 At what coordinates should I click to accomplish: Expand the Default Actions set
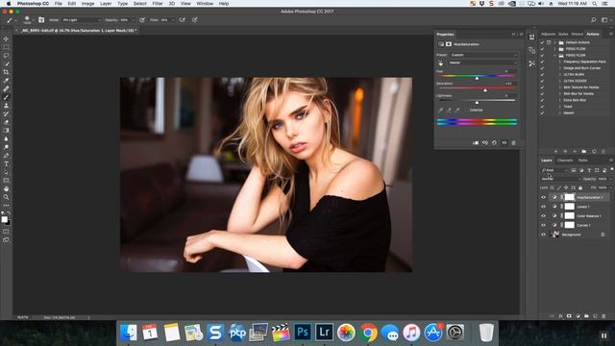(555, 42)
